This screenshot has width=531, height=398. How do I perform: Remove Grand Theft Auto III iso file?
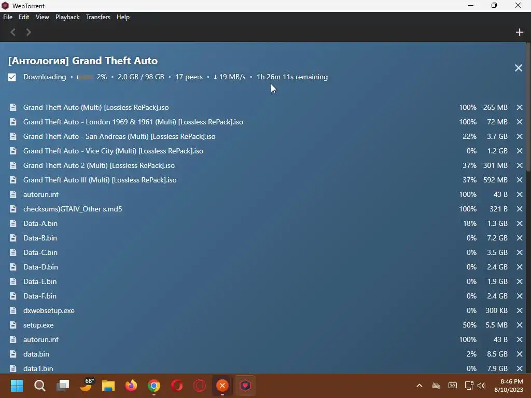tap(520, 180)
